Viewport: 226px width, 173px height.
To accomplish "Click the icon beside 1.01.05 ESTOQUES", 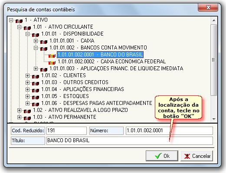I will coord(36,97).
